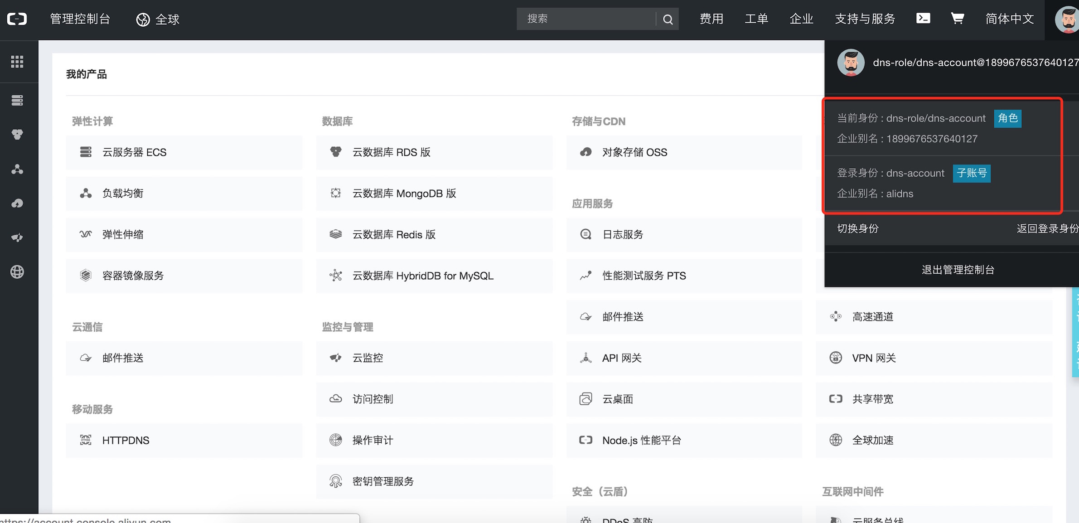1079x523 pixels.
Task: Click the search magnifier icon
Action: 668,19
